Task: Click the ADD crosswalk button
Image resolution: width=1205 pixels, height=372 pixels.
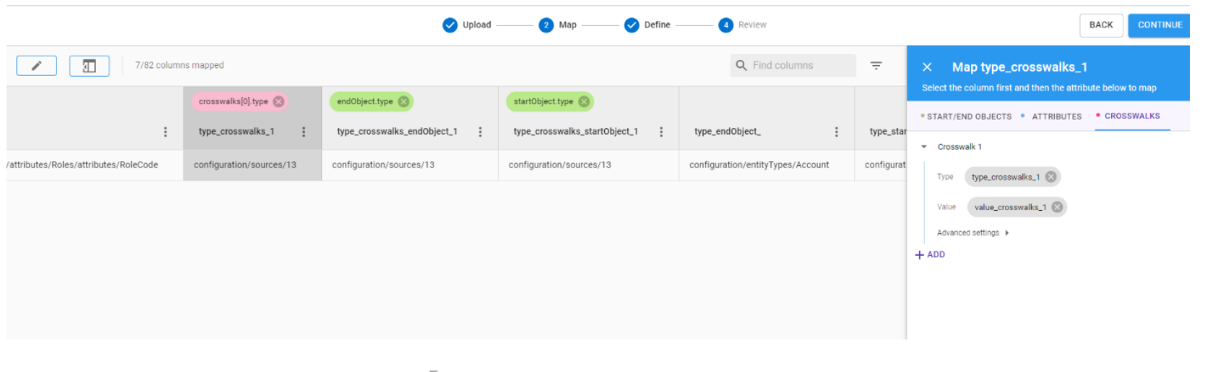Action: click(x=930, y=254)
